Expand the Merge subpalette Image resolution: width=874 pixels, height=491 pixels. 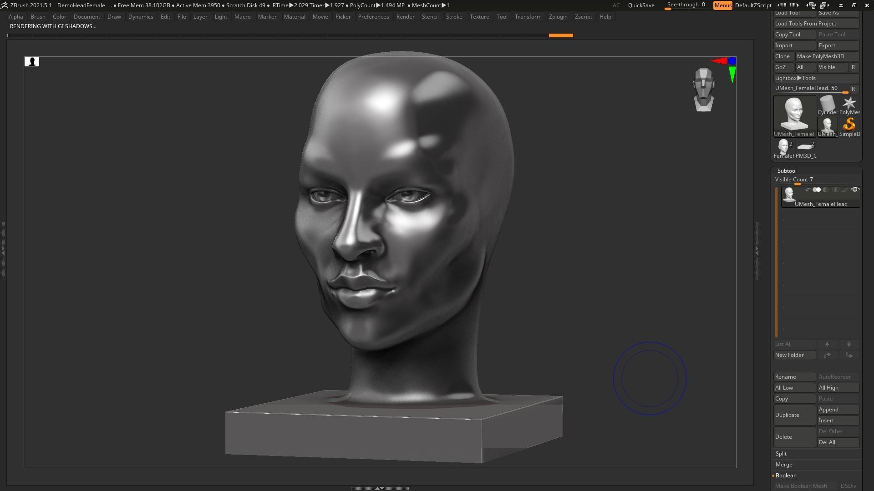click(784, 465)
